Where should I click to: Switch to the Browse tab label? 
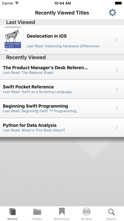(86, 219)
